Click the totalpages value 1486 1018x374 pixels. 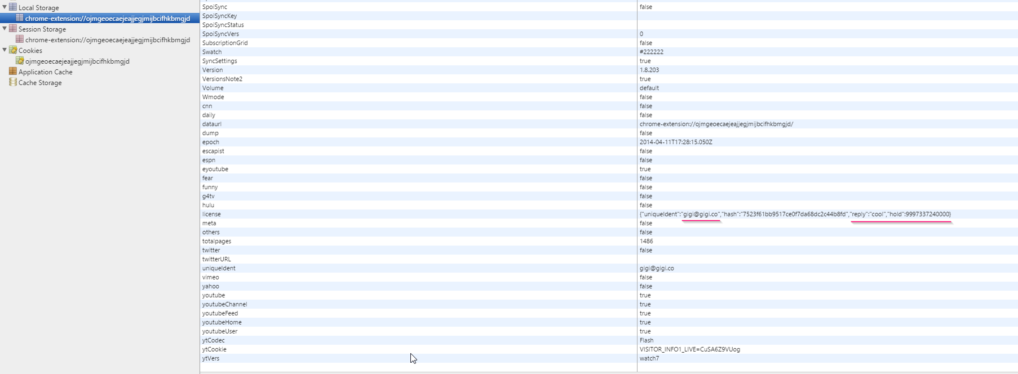pyautogui.click(x=646, y=241)
